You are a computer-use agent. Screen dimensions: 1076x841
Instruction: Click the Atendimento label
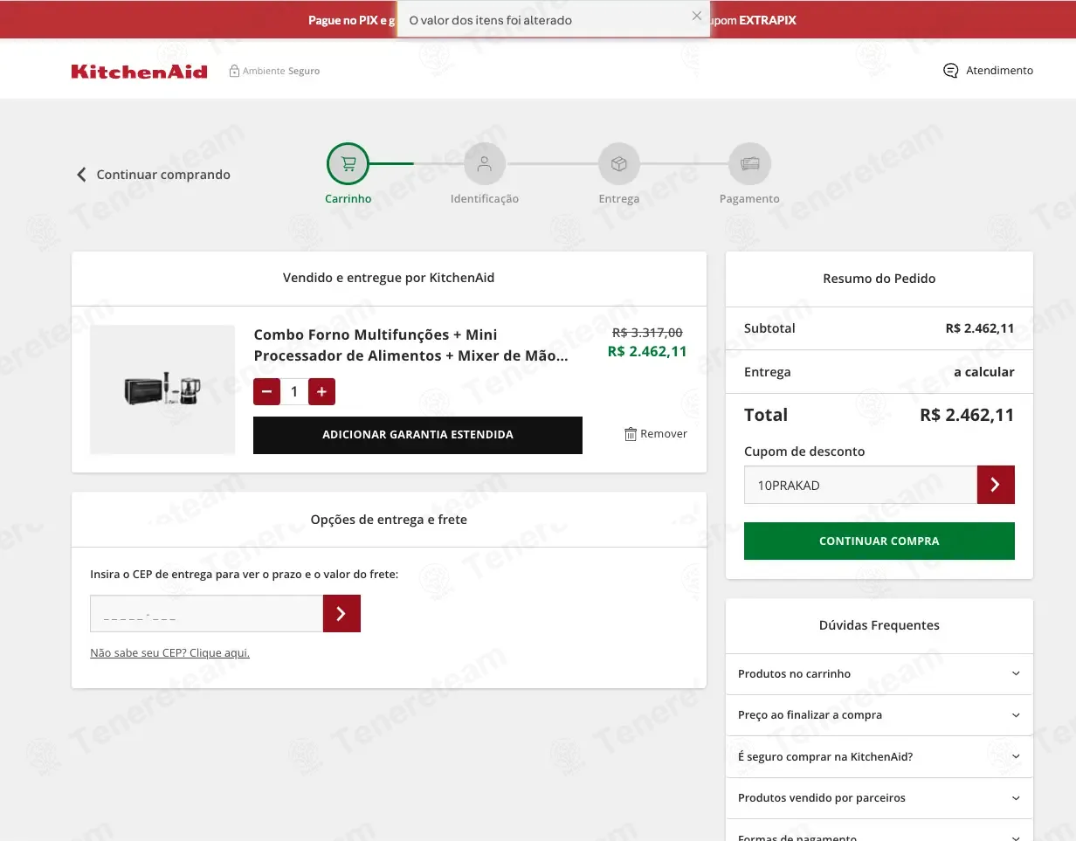(999, 71)
